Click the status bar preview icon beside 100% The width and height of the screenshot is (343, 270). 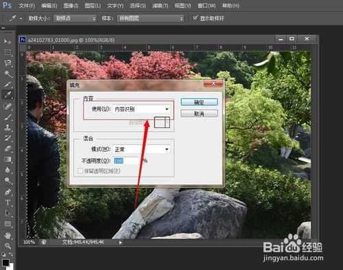43,242
